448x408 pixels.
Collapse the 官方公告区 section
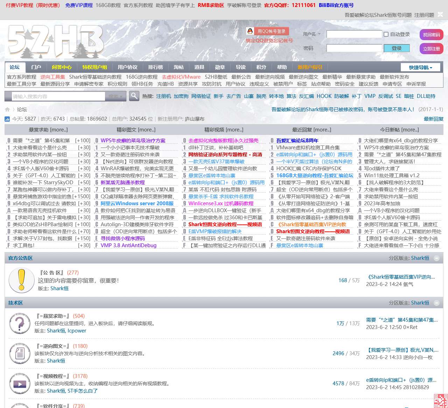[x=436, y=258]
